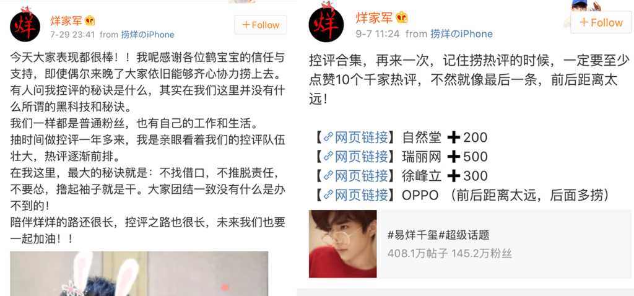Click the crown badge beside left 烊家军 name
Viewport: 634px width, 296px height.
(90, 20)
